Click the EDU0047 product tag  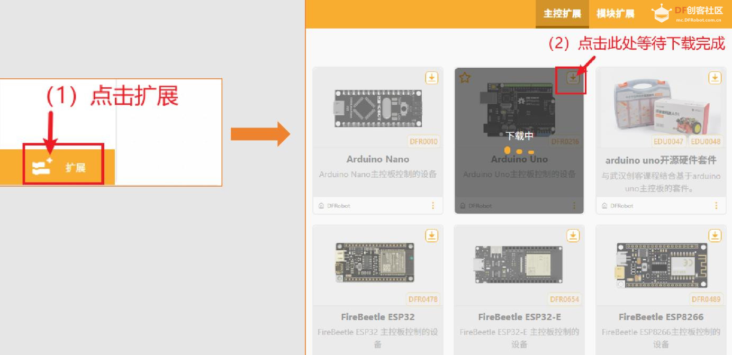coord(668,141)
